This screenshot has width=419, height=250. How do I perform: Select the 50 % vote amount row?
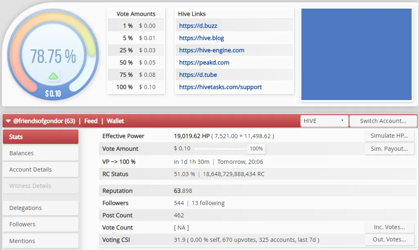click(136, 62)
